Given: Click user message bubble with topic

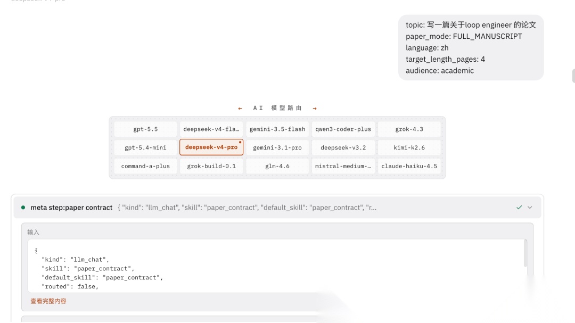Looking at the screenshot, I should click(471, 48).
